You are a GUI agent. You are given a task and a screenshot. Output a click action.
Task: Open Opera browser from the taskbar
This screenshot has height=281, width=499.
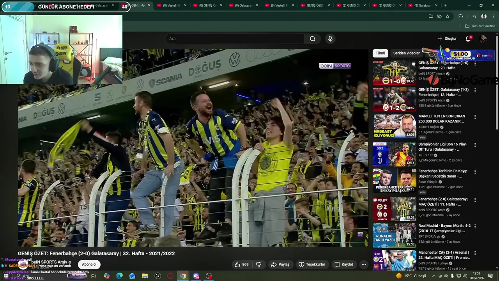tap(170, 276)
